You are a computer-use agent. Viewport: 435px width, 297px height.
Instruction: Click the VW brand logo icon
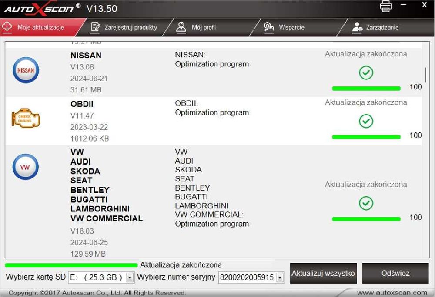[x=26, y=167]
